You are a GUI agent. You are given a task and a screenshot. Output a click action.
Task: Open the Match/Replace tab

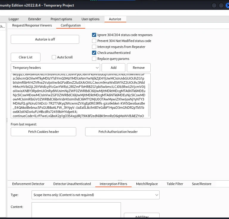pyautogui.click(x=147, y=184)
